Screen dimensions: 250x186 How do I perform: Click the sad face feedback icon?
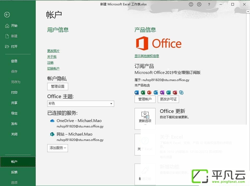pos(199,4)
